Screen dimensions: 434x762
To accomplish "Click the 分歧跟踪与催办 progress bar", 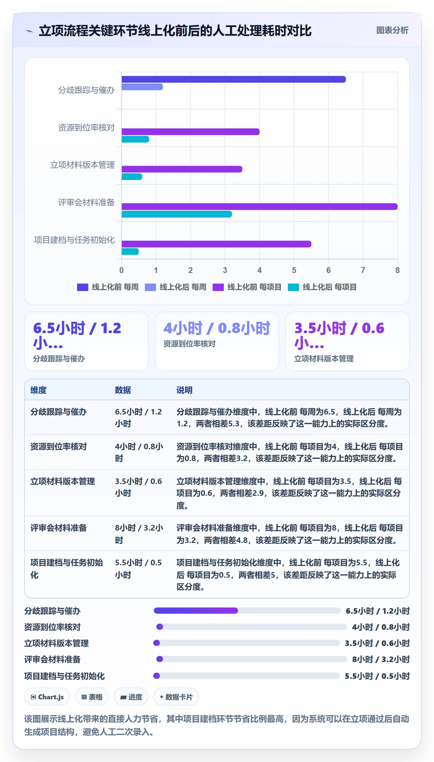I will coord(247,611).
